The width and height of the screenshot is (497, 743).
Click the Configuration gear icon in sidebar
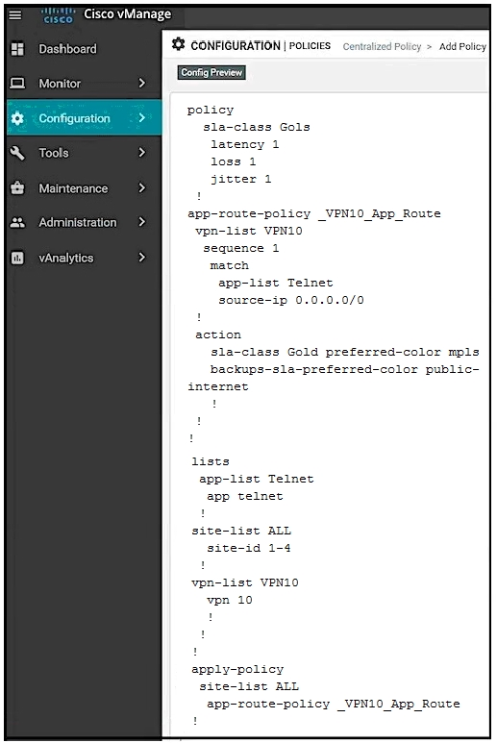point(17,118)
